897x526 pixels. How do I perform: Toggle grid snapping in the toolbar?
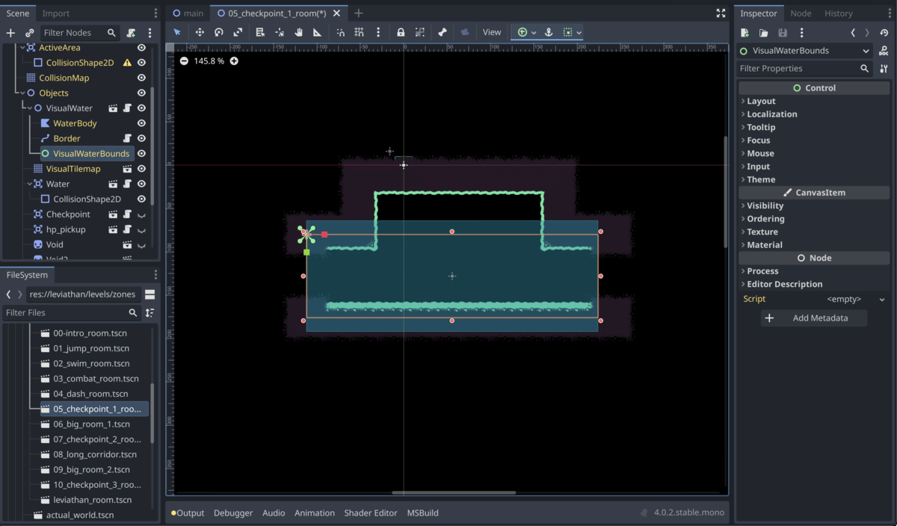click(x=359, y=32)
